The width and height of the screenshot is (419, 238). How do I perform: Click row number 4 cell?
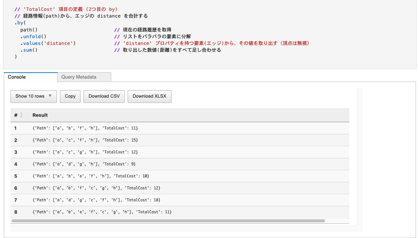[x=16, y=164]
